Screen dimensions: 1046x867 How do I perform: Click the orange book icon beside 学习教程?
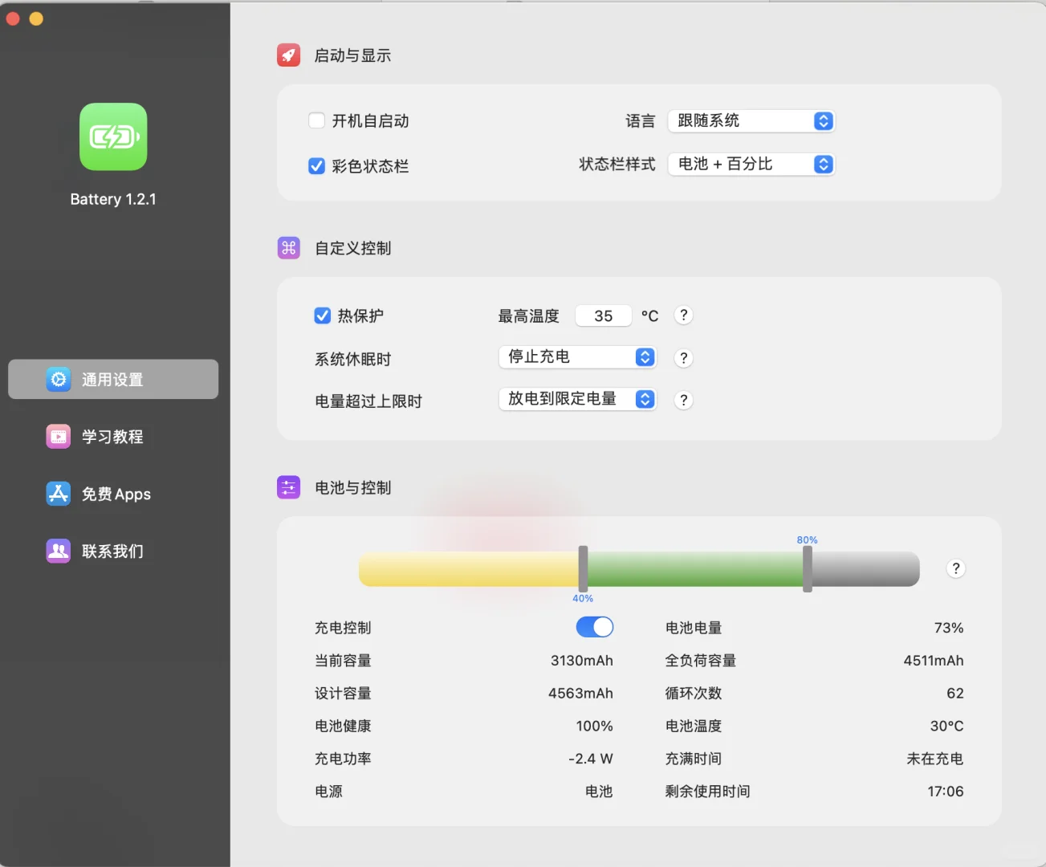[x=58, y=436]
